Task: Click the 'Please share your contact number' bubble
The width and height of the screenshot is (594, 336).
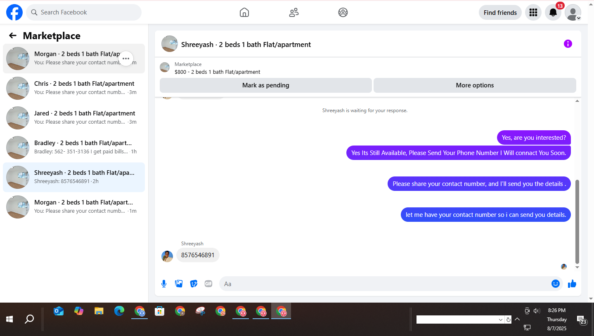Action: click(x=479, y=184)
